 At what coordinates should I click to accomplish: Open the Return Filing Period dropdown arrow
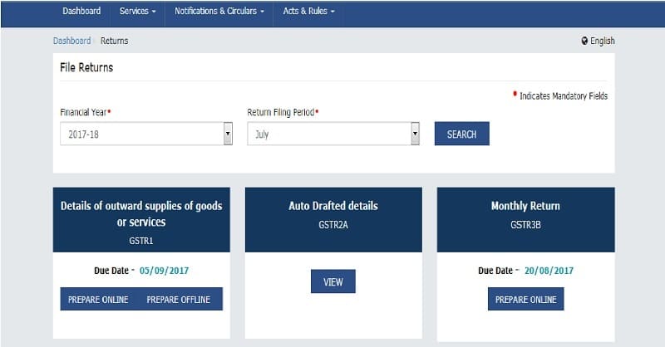coord(415,134)
